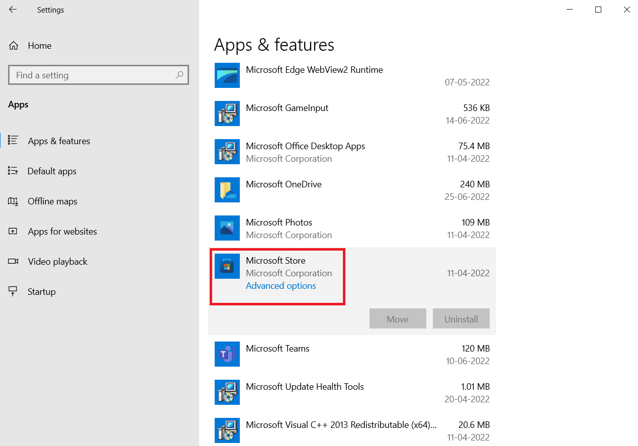Click the 25-06-2022 install date
Image resolution: width=638 pixels, height=446 pixels.
[468, 197]
